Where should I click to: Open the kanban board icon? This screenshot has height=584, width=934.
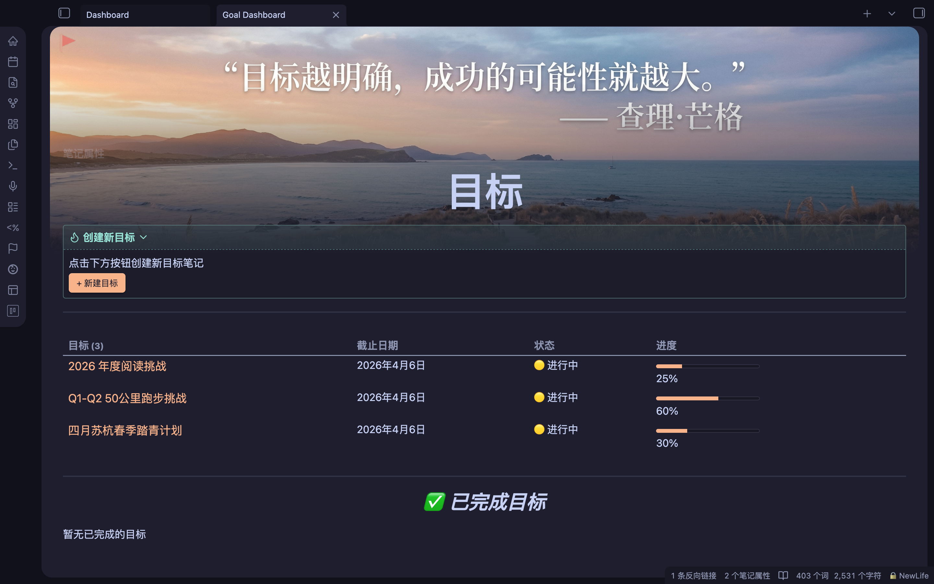coord(13,311)
